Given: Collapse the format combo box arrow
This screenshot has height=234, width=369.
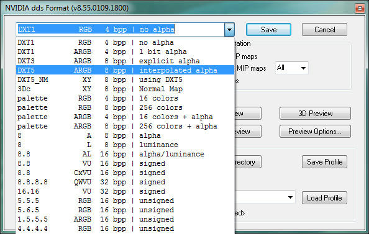Looking at the screenshot, I should point(229,30).
